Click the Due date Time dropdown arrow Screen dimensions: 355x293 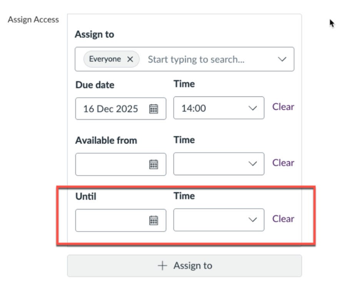coord(253,108)
